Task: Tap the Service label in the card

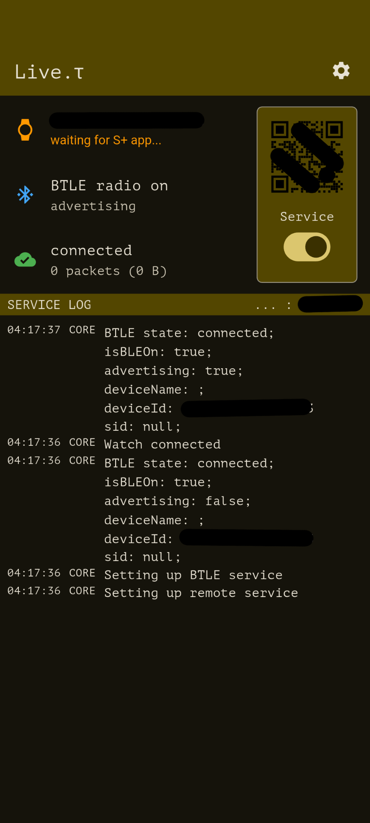Action: coord(307,216)
